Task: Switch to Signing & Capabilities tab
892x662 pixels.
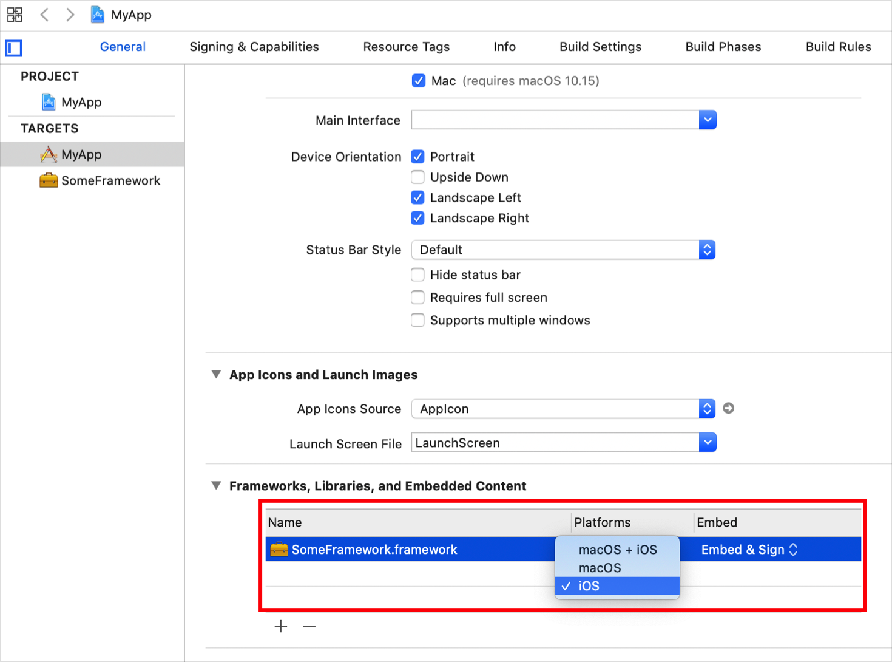Action: coord(254,47)
